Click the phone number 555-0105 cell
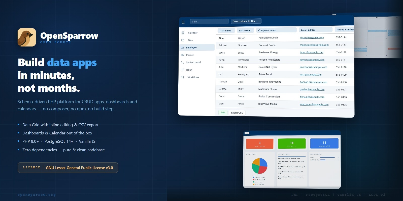This screenshot has width=403, height=201. coord(341,105)
